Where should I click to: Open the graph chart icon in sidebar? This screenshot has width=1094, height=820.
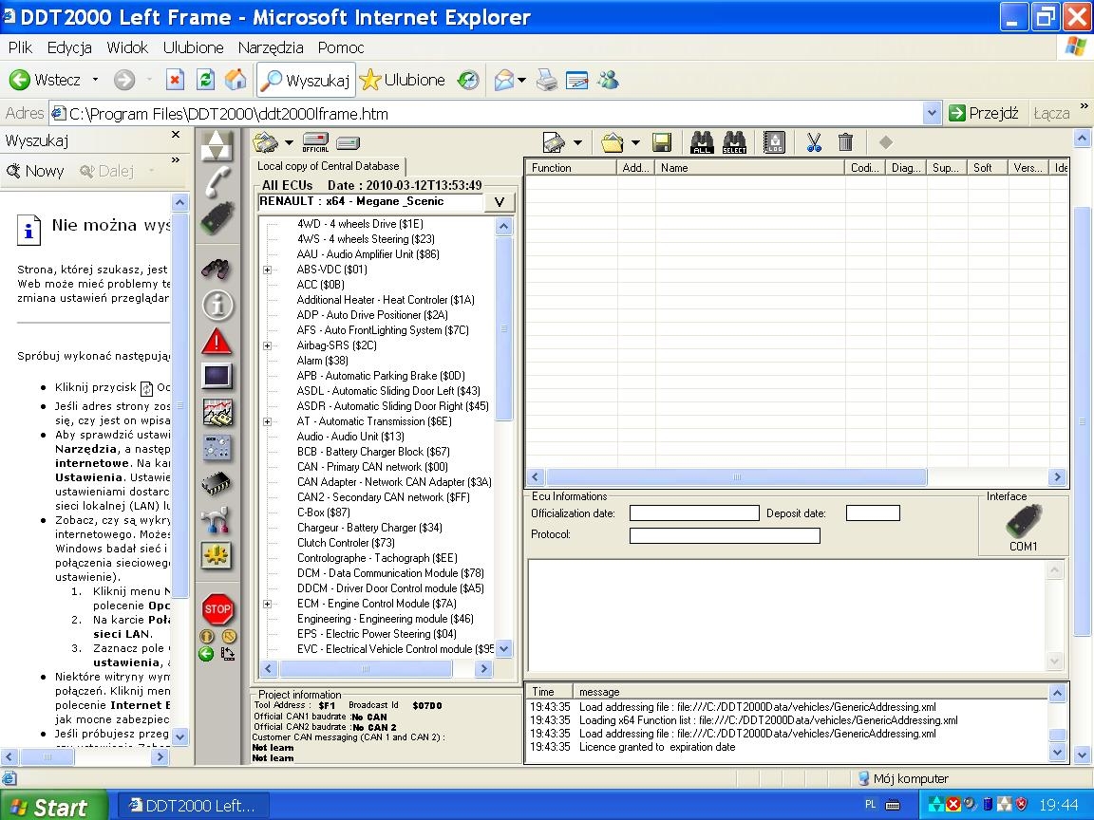pos(217,412)
